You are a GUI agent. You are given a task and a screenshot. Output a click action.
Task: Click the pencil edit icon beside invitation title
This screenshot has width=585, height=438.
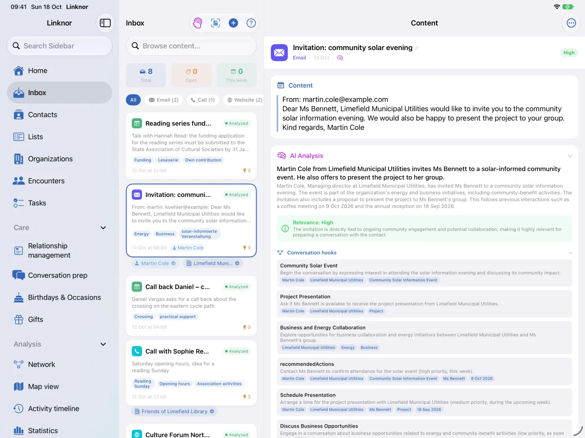(x=417, y=48)
